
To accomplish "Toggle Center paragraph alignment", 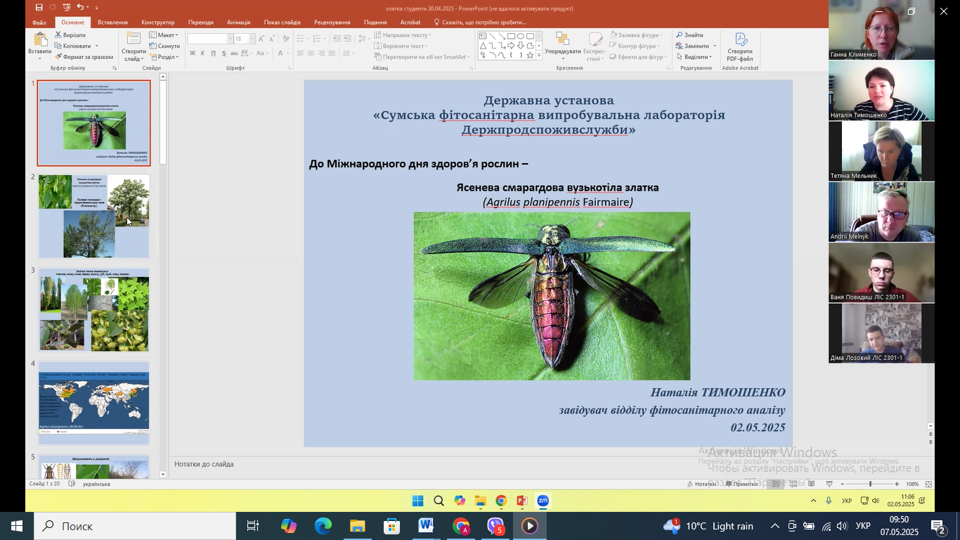I will 311,53.
